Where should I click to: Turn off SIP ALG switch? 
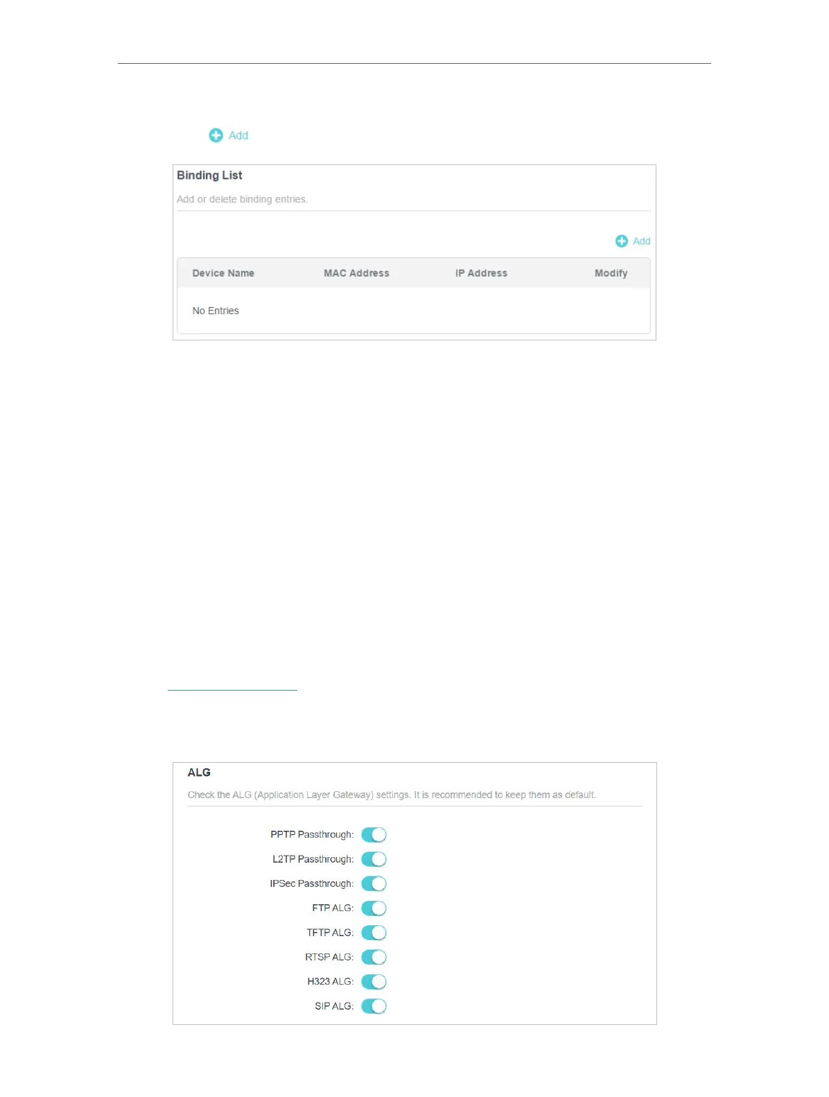pyautogui.click(x=374, y=1006)
